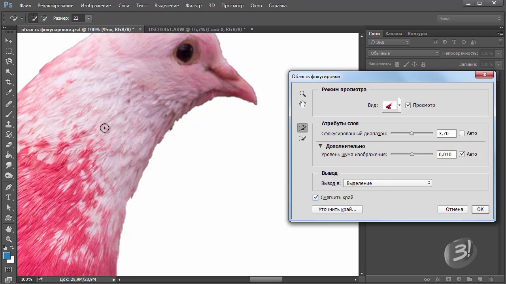
Task: Select the Crop tool
Action: 9,82
